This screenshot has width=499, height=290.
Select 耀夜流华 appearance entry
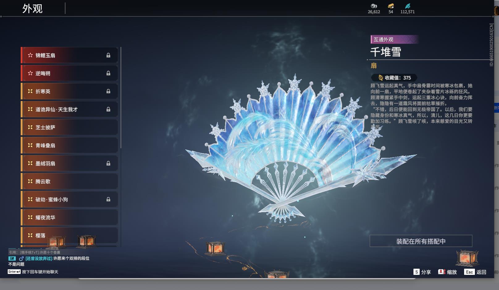click(x=69, y=217)
